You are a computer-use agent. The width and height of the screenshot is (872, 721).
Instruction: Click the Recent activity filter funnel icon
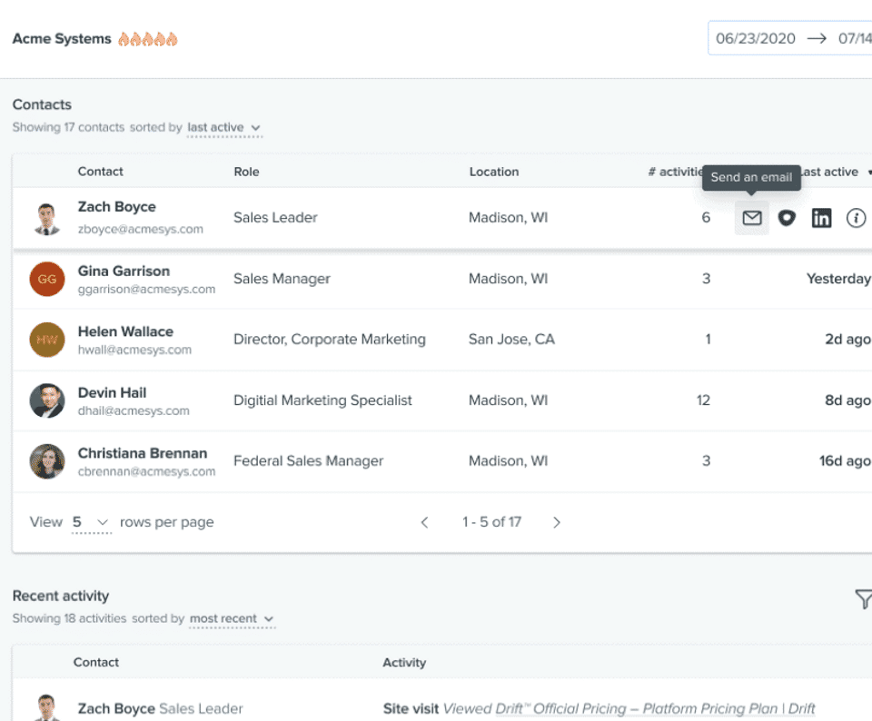point(863,598)
